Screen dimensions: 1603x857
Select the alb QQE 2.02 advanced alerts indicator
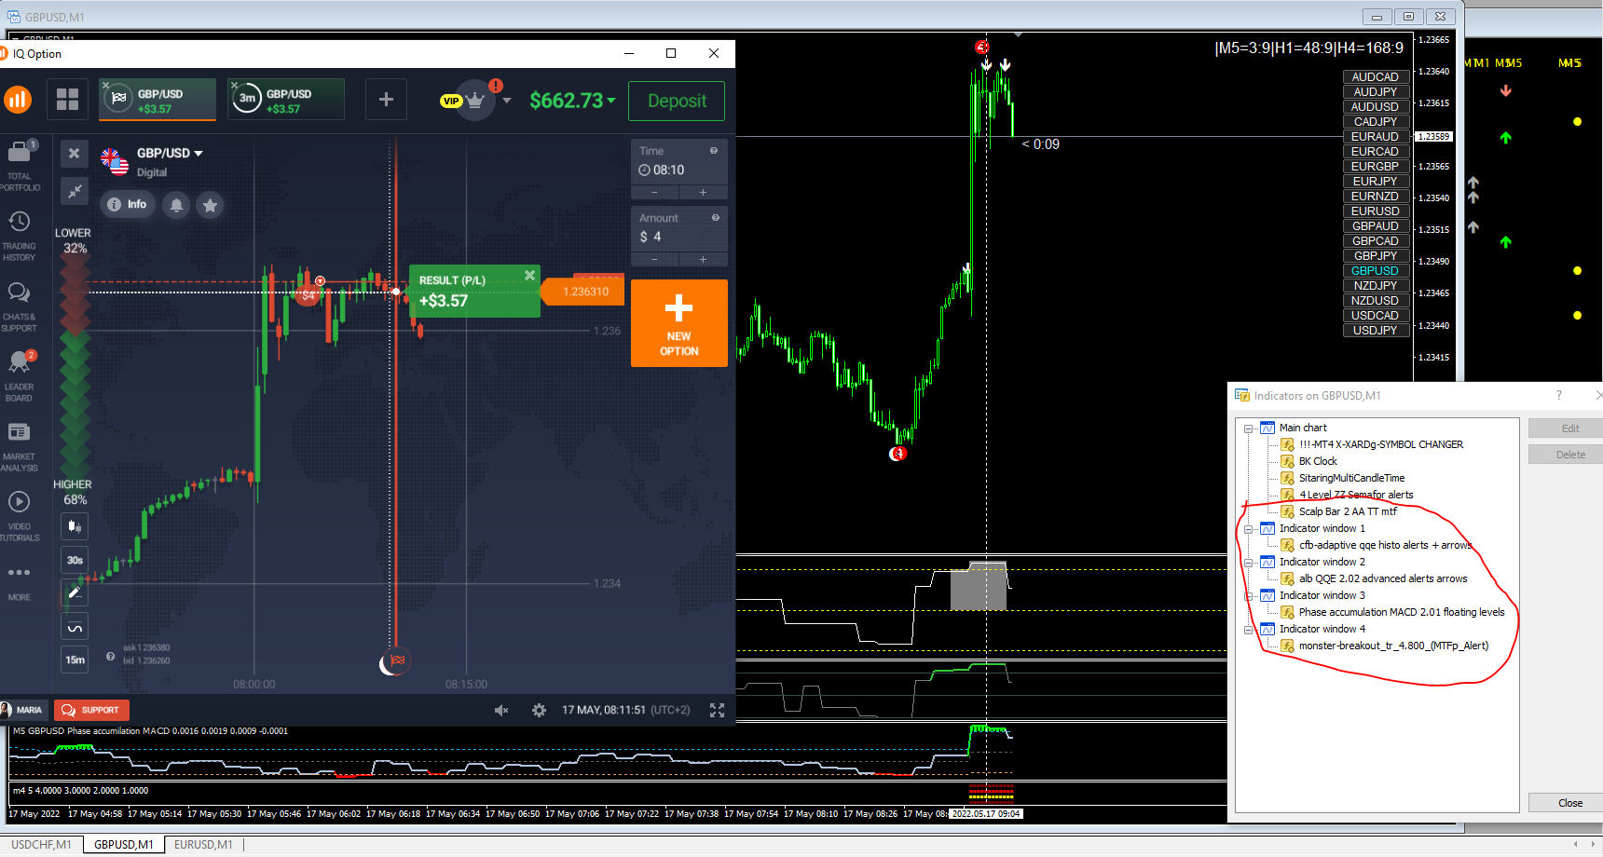1383,578
